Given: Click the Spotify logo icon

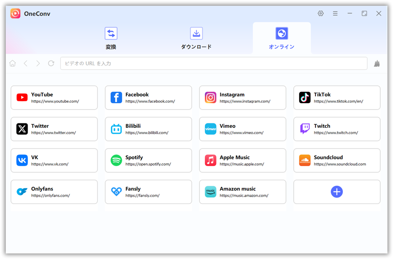Looking at the screenshot, I should point(116,160).
